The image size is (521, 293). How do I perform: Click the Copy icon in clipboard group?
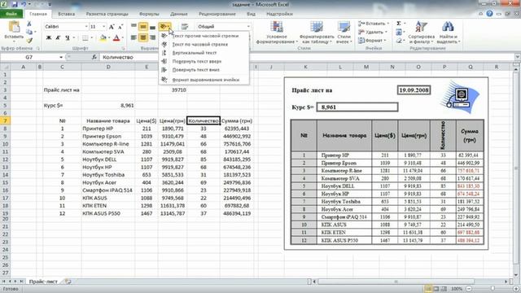pos(29,33)
